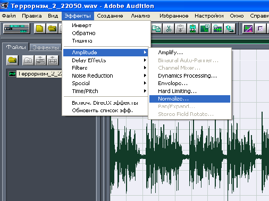The height and width of the screenshot is (201, 269).
Task: Open the Окно menu
Action: pyautogui.click(x=237, y=16)
